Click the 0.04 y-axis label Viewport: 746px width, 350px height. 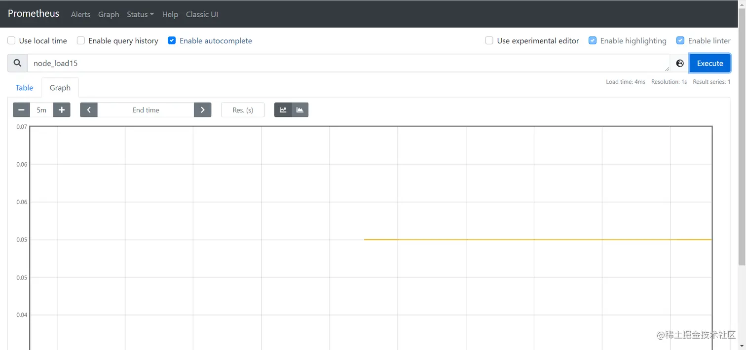22,315
